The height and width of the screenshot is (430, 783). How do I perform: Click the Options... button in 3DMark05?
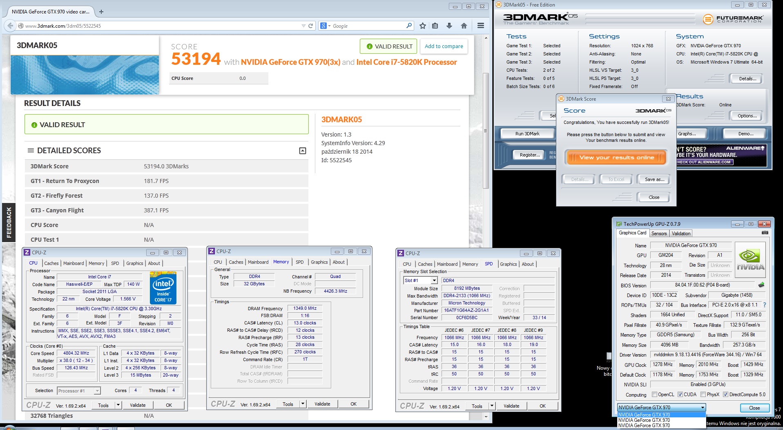point(747,116)
